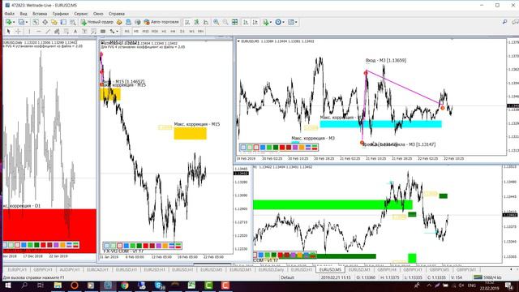Open Windows Start menu
Viewport: 519px width, 292px height.
click(7, 286)
